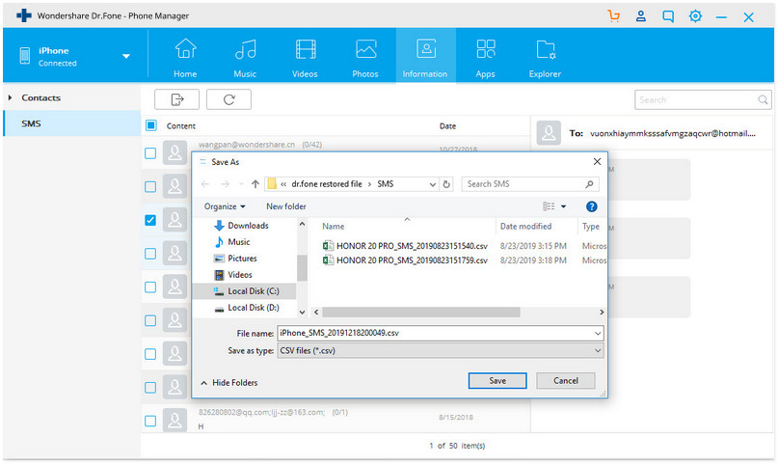The height and width of the screenshot is (464, 778).
Task: Click the Forward arrow in Save As
Action: [226, 184]
